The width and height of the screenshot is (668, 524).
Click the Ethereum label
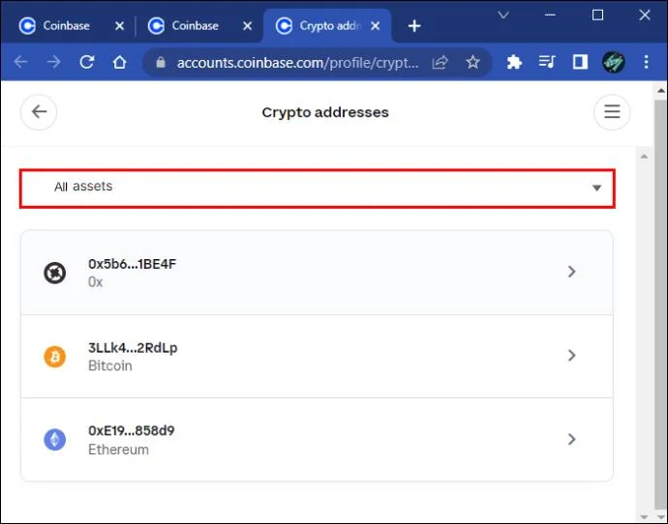point(118,450)
